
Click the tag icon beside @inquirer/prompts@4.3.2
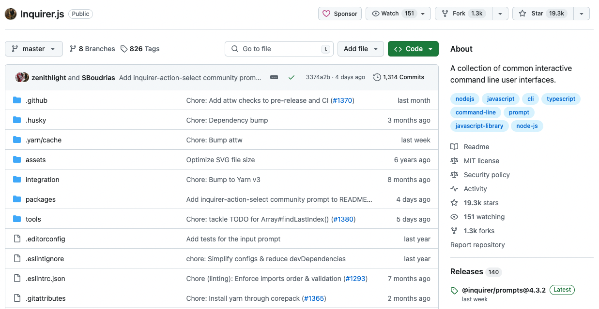454,291
